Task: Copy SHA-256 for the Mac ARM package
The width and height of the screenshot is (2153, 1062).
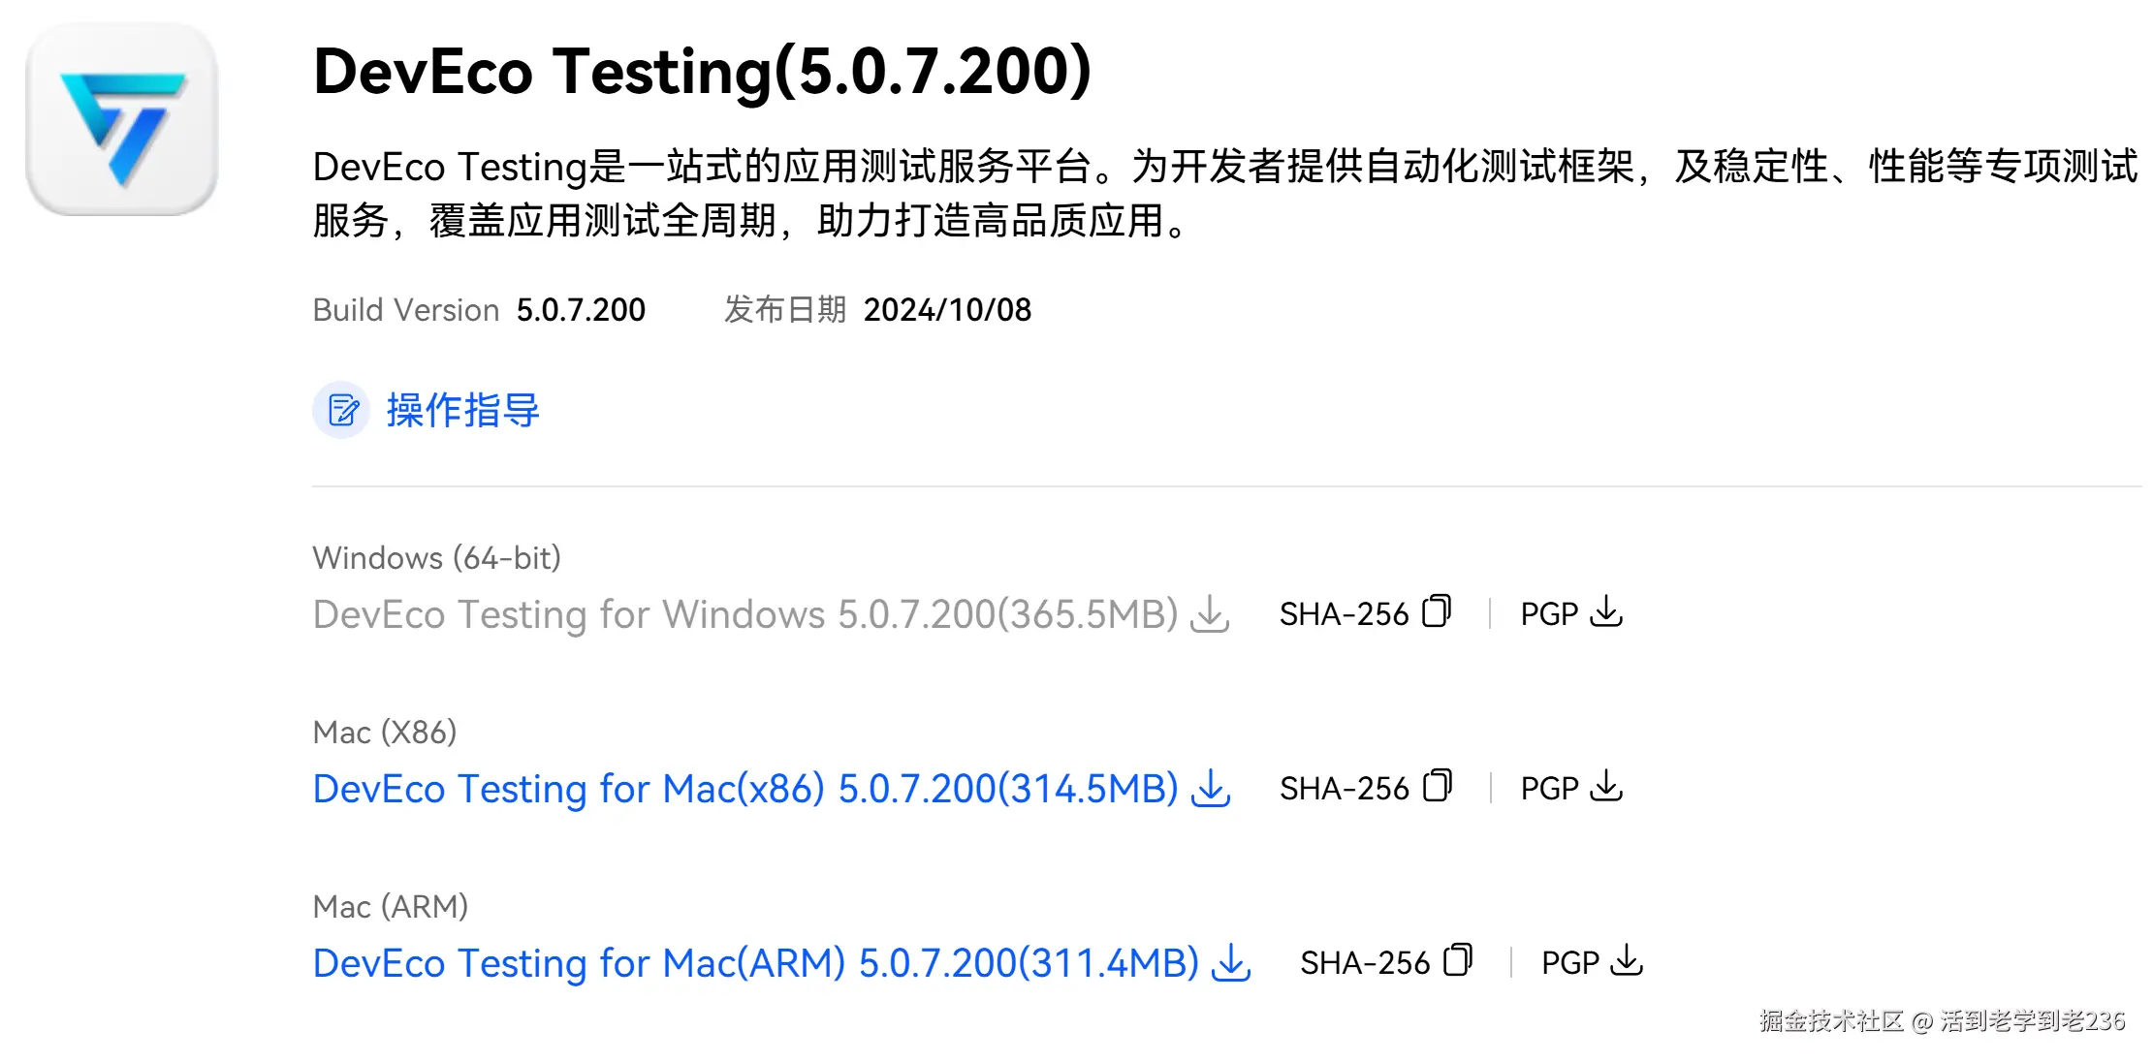Action: [x=1457, y=961]
